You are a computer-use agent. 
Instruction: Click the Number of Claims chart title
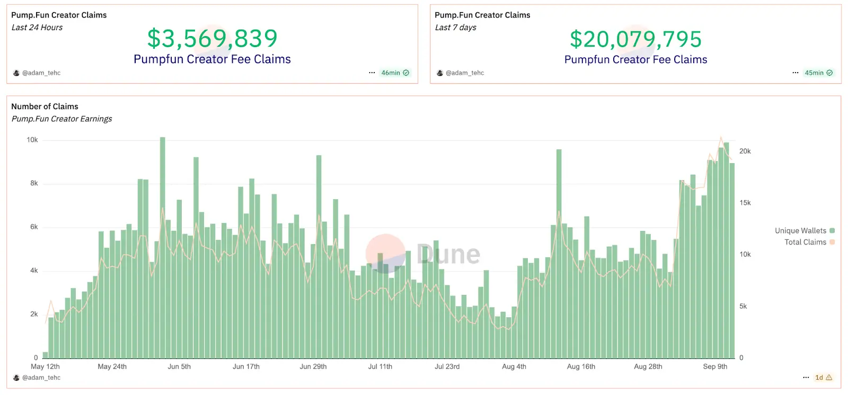(45, 106)
